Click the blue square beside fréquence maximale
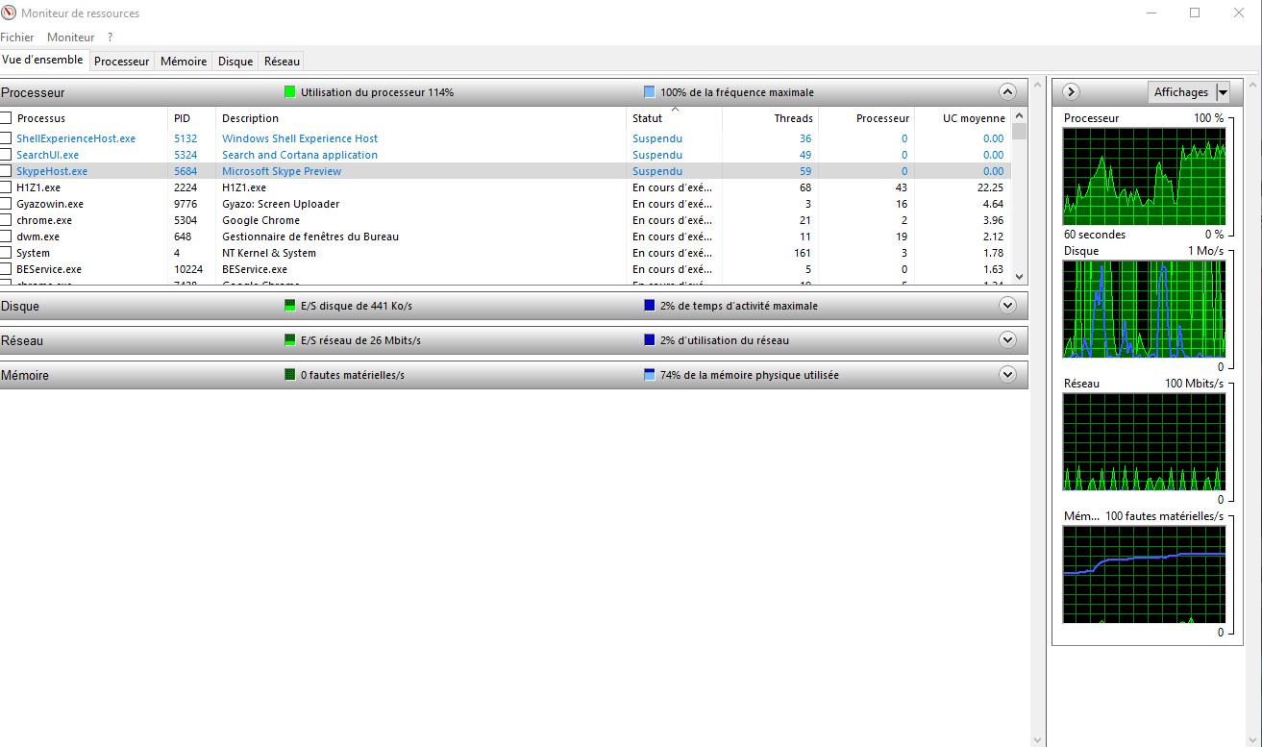The image size is (1262, 747). 650,92
